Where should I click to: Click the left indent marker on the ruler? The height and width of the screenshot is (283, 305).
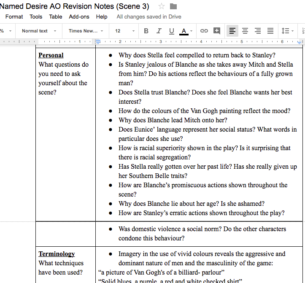(97, 42)
